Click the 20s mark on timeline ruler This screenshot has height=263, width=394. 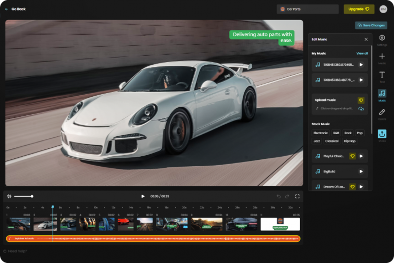coord(184,208)
